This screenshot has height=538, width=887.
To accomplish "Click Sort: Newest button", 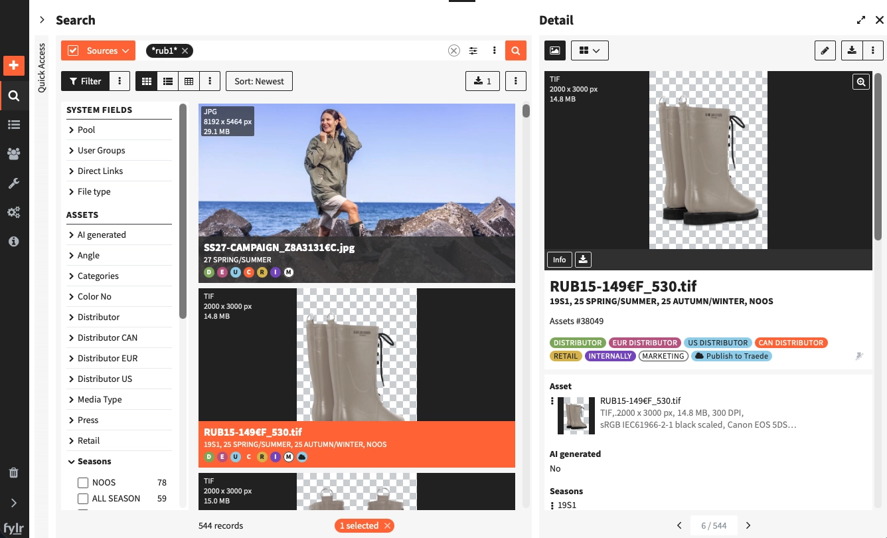I will 259,81.
